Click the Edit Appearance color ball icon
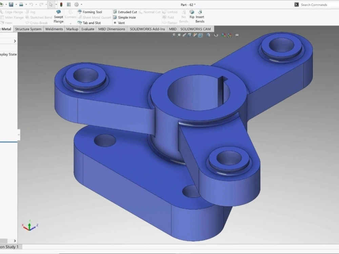The image size is (339, 254). click(x=224, y=35)
